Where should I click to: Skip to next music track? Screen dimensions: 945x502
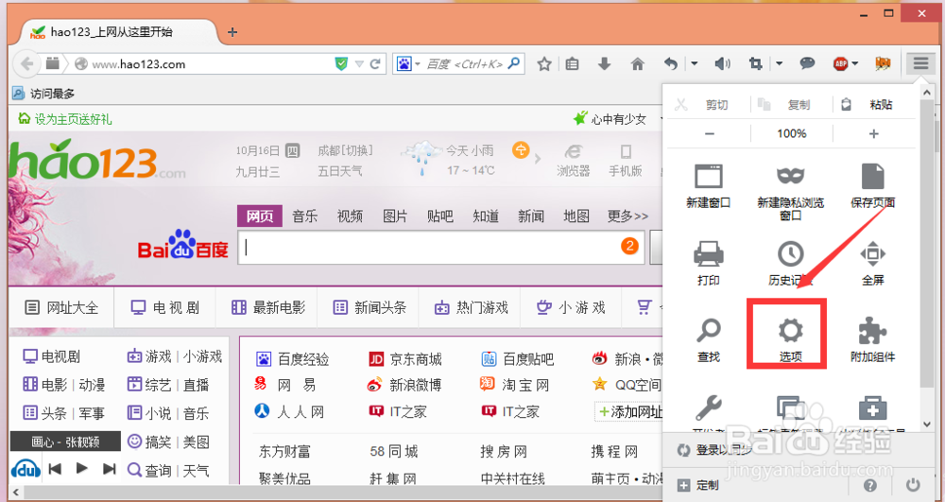point(109,468)
